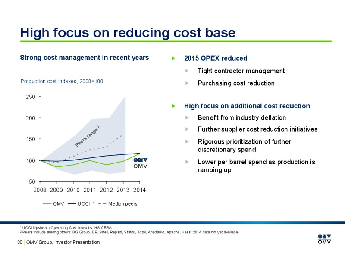Image resolution: width=345 pixels, height=258 pixels.
Task: Click the OMV logo in the footer corner
Action: click(324, 239)
